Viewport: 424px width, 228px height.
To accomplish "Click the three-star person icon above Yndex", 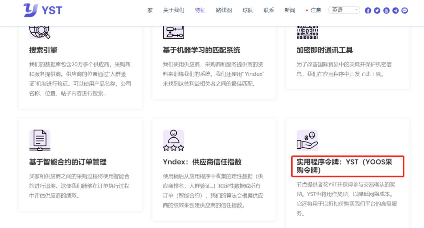I will (x=174, y=140).
